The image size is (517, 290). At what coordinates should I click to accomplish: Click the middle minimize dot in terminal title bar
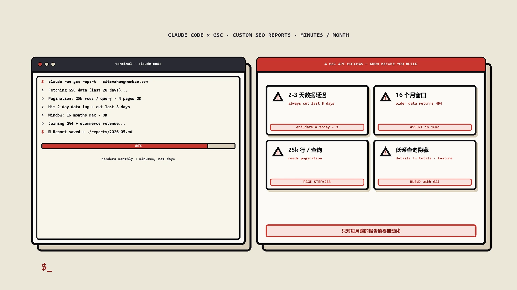[x=47, y=64]
